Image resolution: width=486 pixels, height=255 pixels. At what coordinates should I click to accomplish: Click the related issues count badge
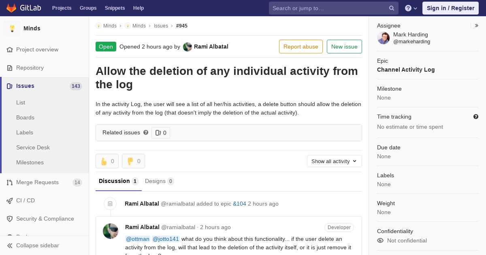pos(161,133)
